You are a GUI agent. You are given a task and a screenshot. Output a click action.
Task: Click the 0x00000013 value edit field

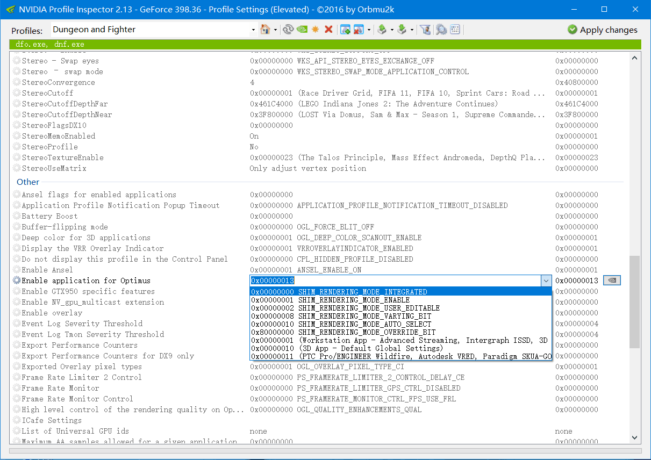point(396,281)
